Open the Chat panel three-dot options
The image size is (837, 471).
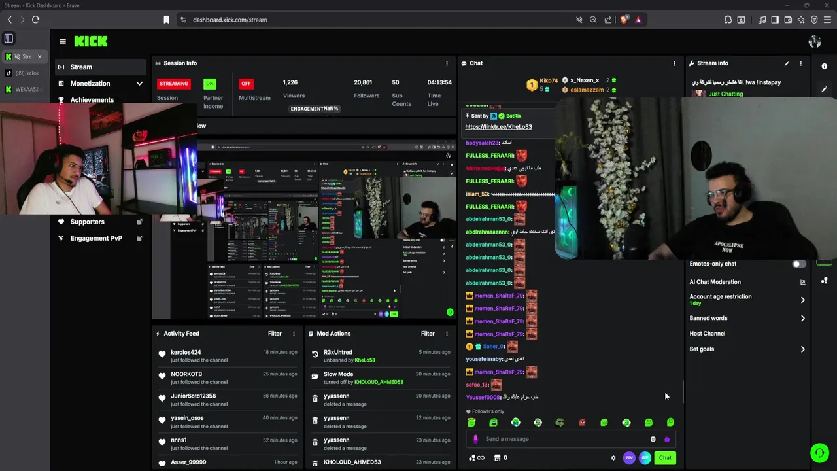tap(674, 63)
